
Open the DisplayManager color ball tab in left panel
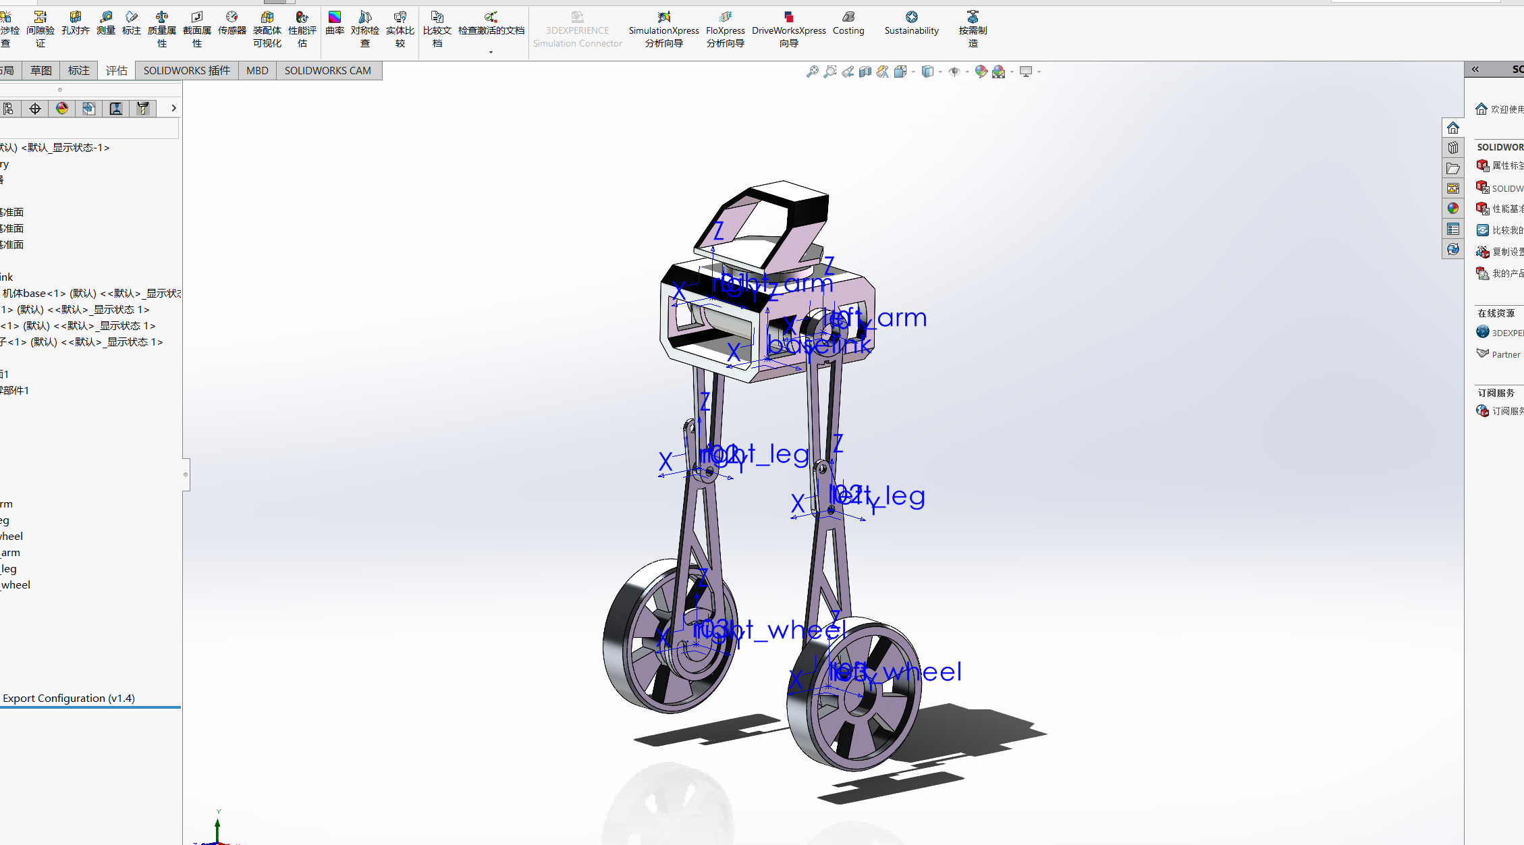pos(62,109)
